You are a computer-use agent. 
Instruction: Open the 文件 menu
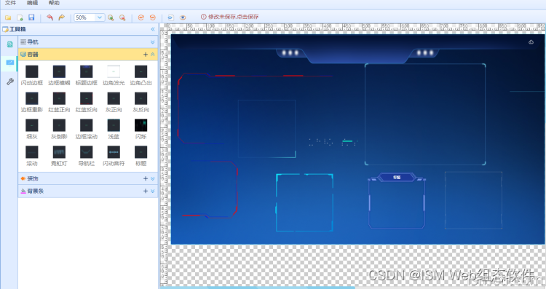pyautogui.click(x=10, y=3)
